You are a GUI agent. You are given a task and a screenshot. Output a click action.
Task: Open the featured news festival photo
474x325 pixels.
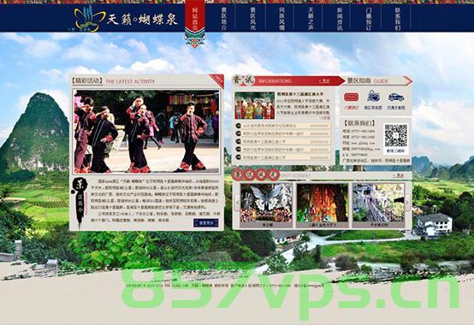point(255,105)
